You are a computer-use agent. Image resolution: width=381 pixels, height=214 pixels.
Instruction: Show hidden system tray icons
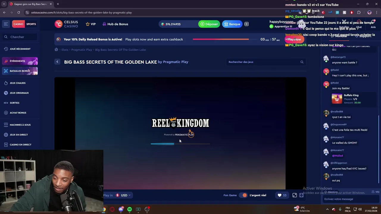(x=327, y=209)
